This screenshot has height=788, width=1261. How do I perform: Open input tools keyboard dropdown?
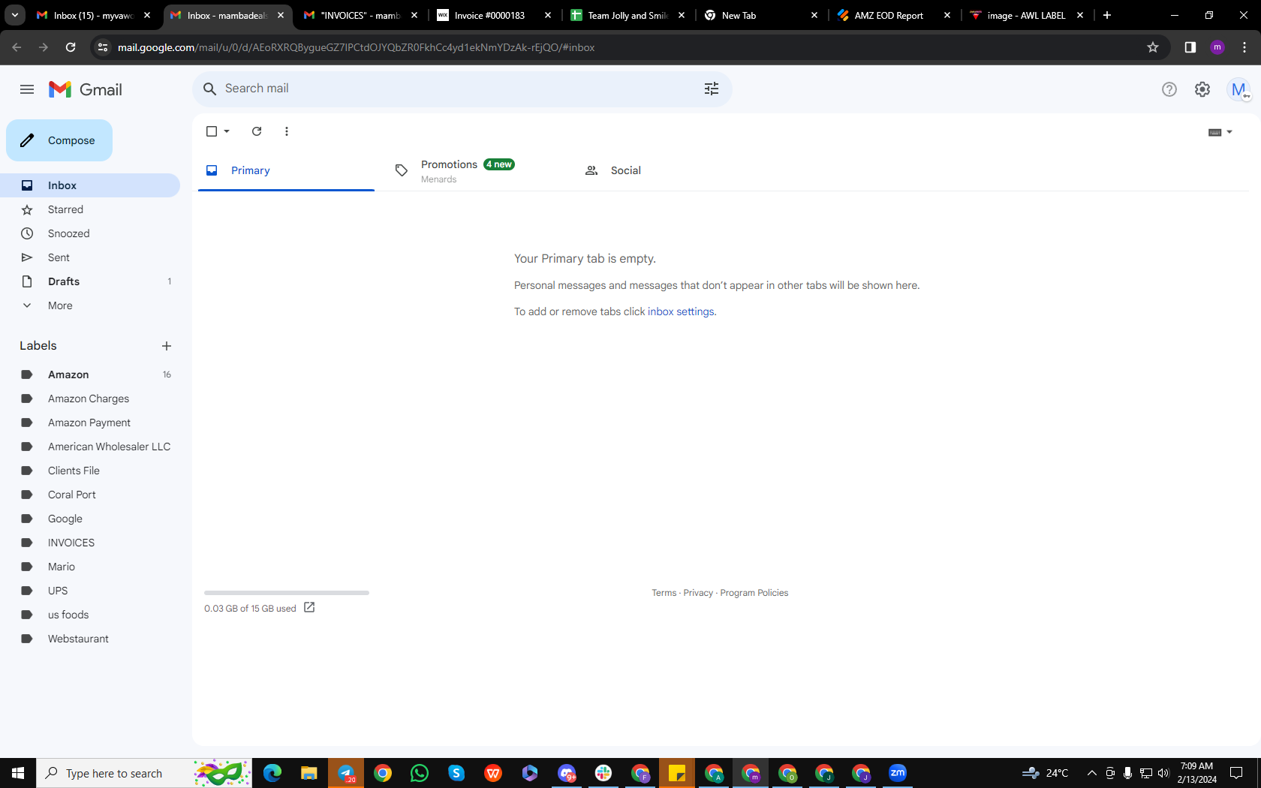point(1220,132)
